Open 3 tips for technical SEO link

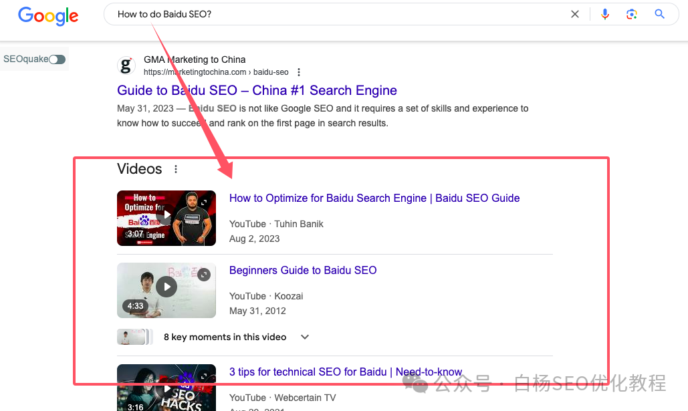[345, 372]
